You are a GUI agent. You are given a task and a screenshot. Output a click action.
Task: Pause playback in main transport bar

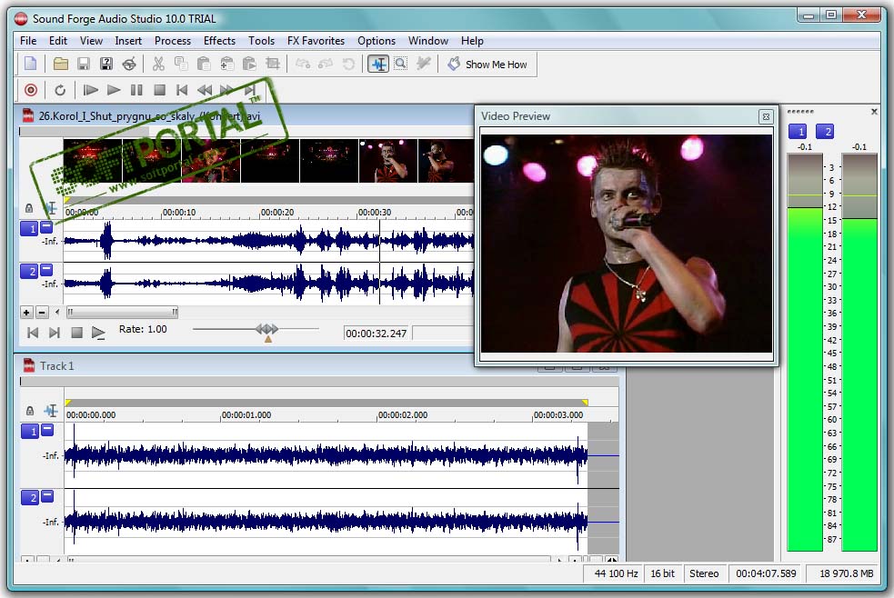[x=136, y=90]
